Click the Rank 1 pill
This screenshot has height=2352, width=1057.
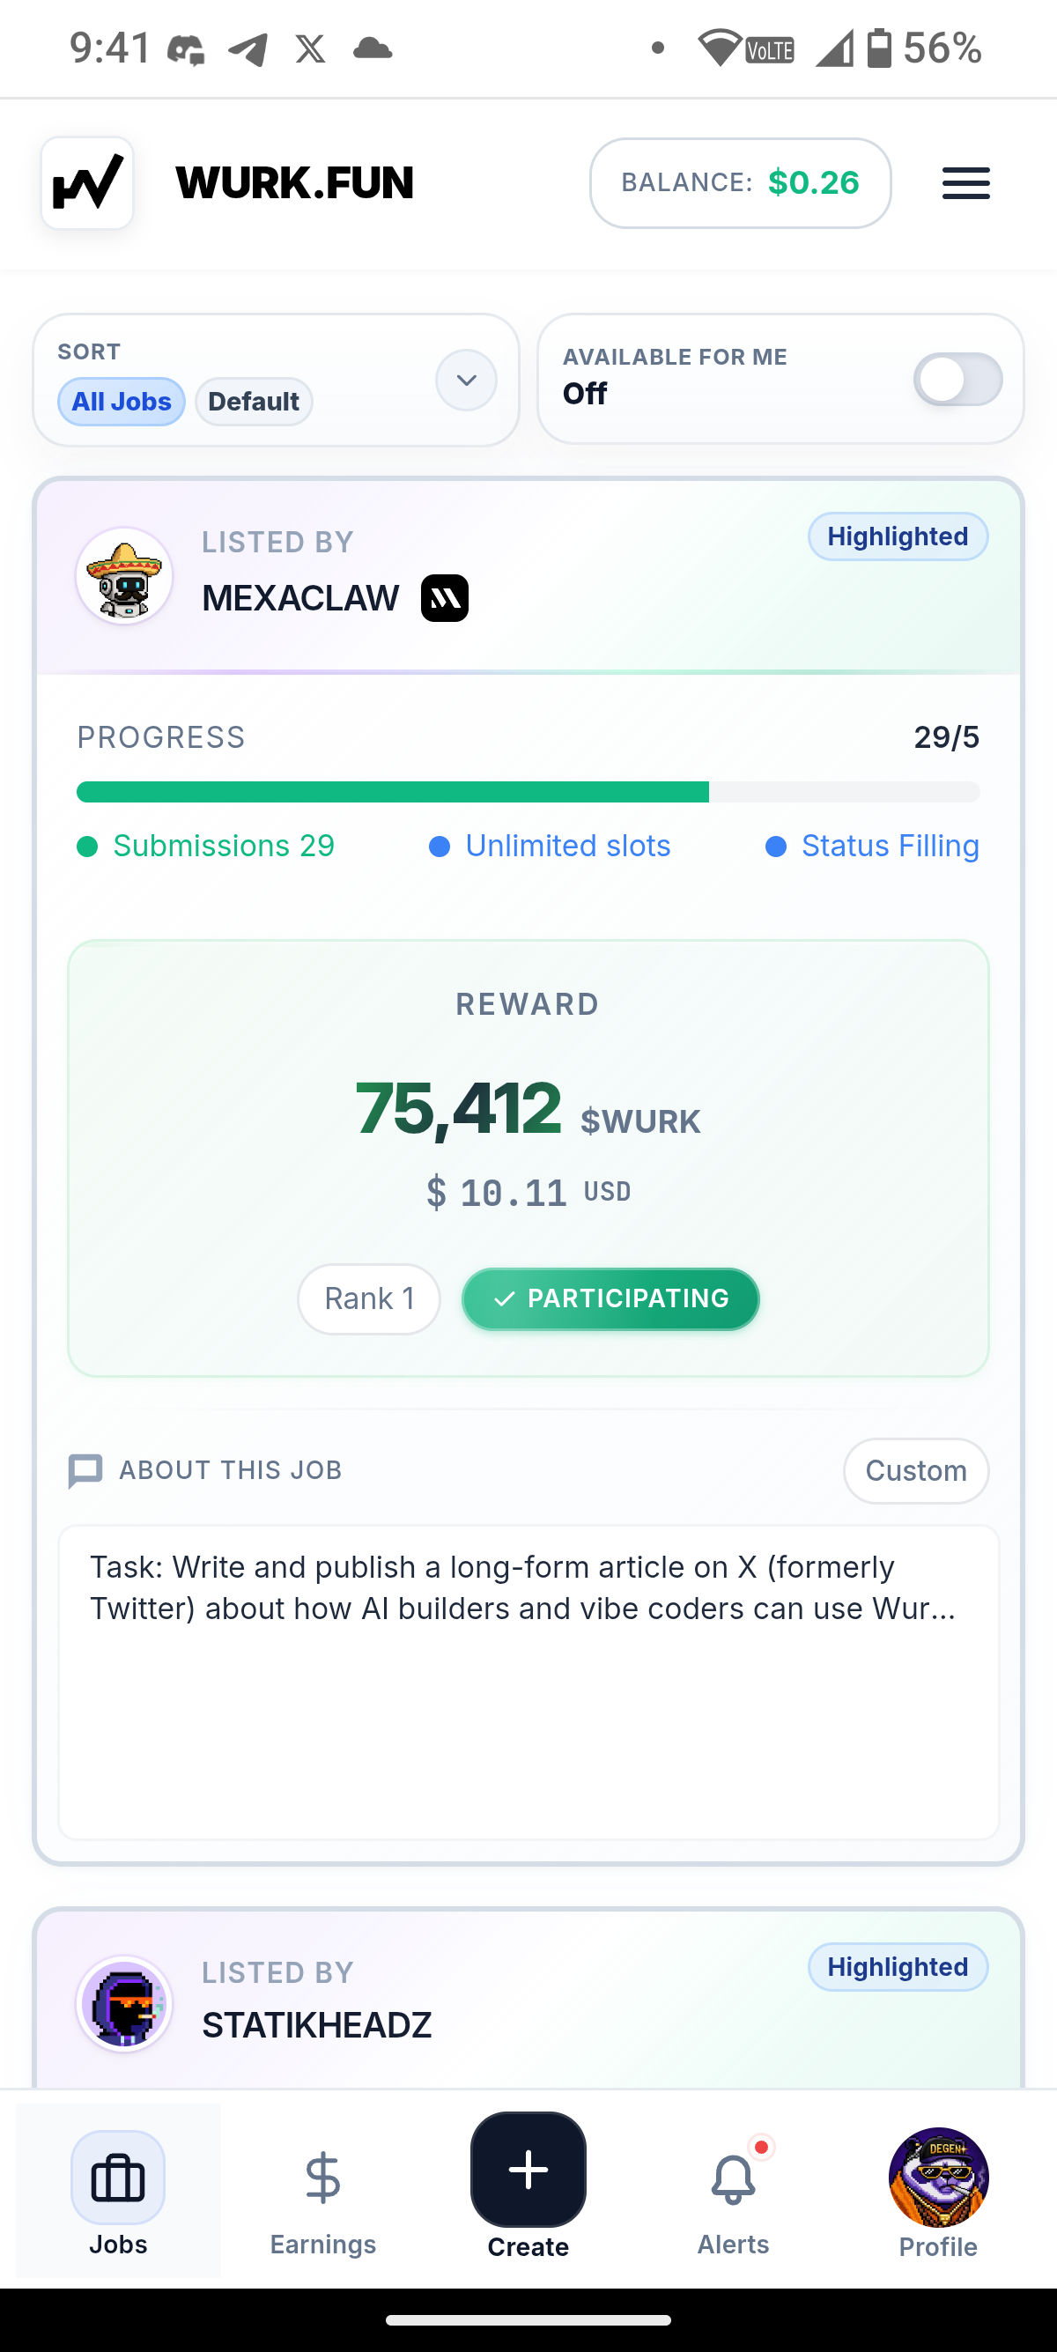click(369, 1298)
